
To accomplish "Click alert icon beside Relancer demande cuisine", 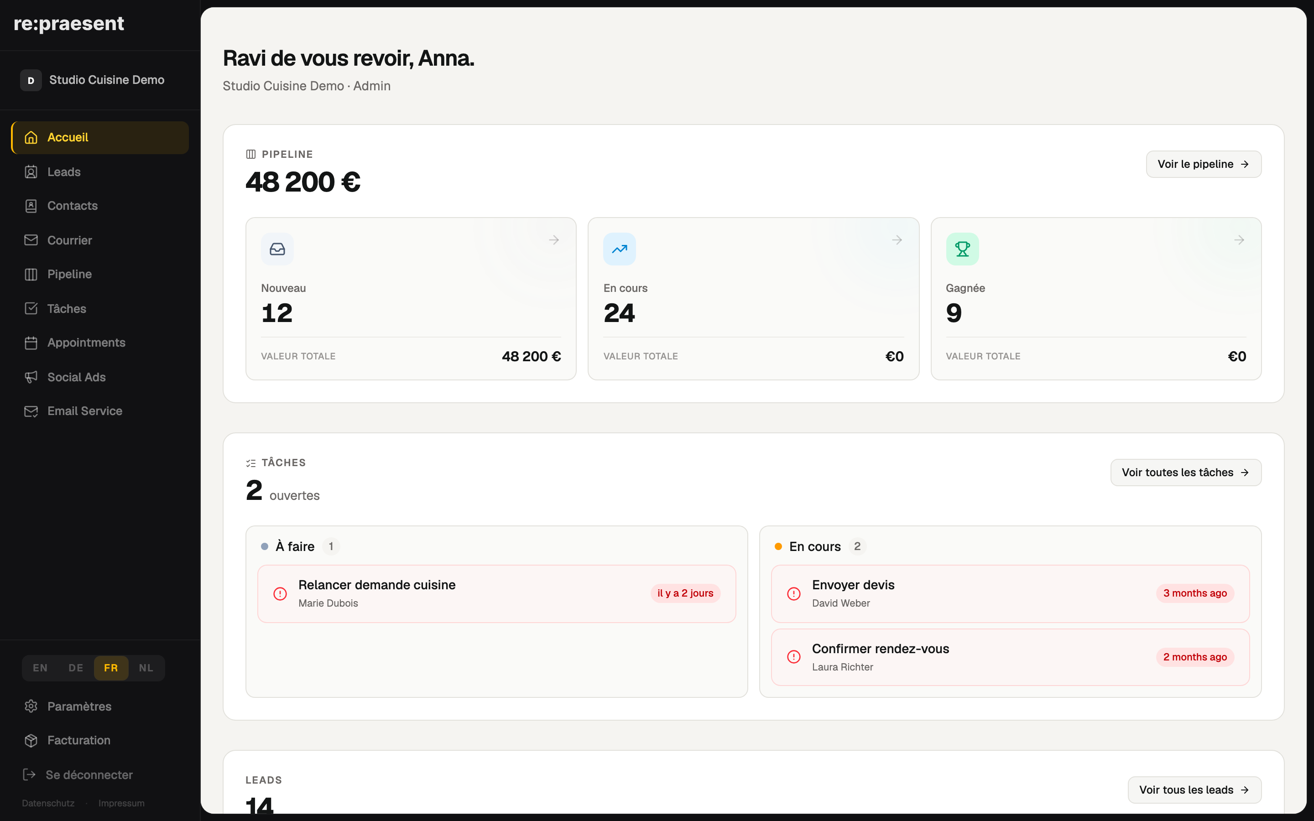I will point(280,593).
